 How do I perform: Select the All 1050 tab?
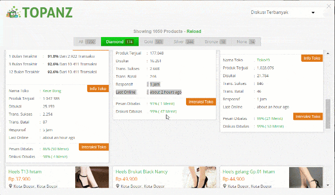click(87, 42)
